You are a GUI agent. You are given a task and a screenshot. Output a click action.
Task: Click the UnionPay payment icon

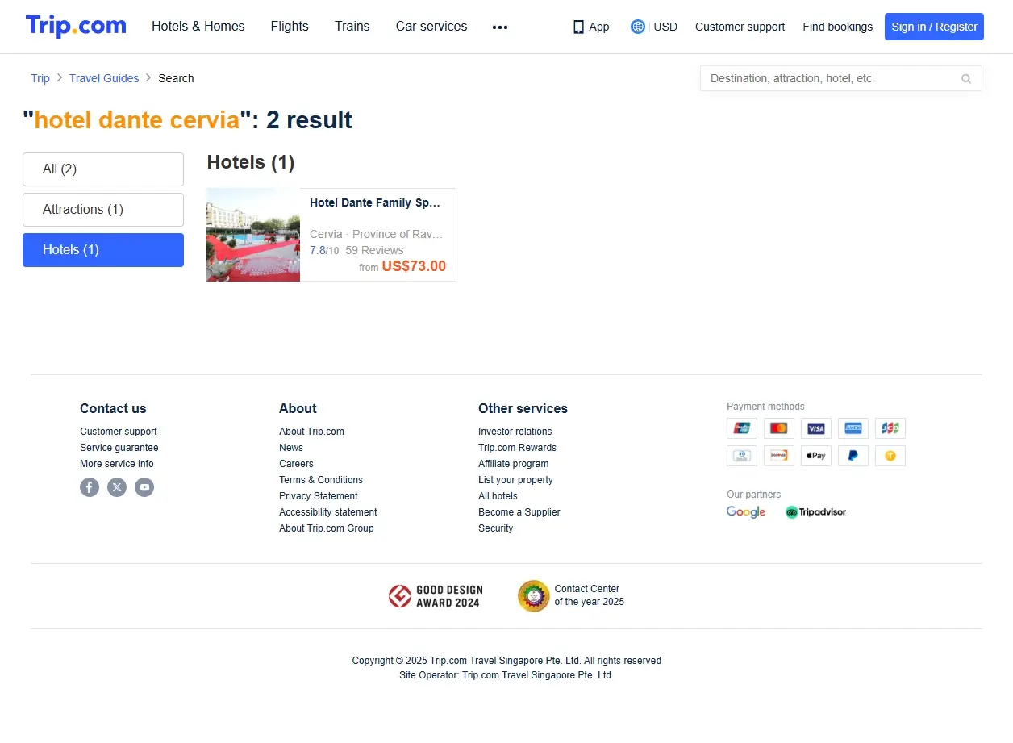point(742,428)
